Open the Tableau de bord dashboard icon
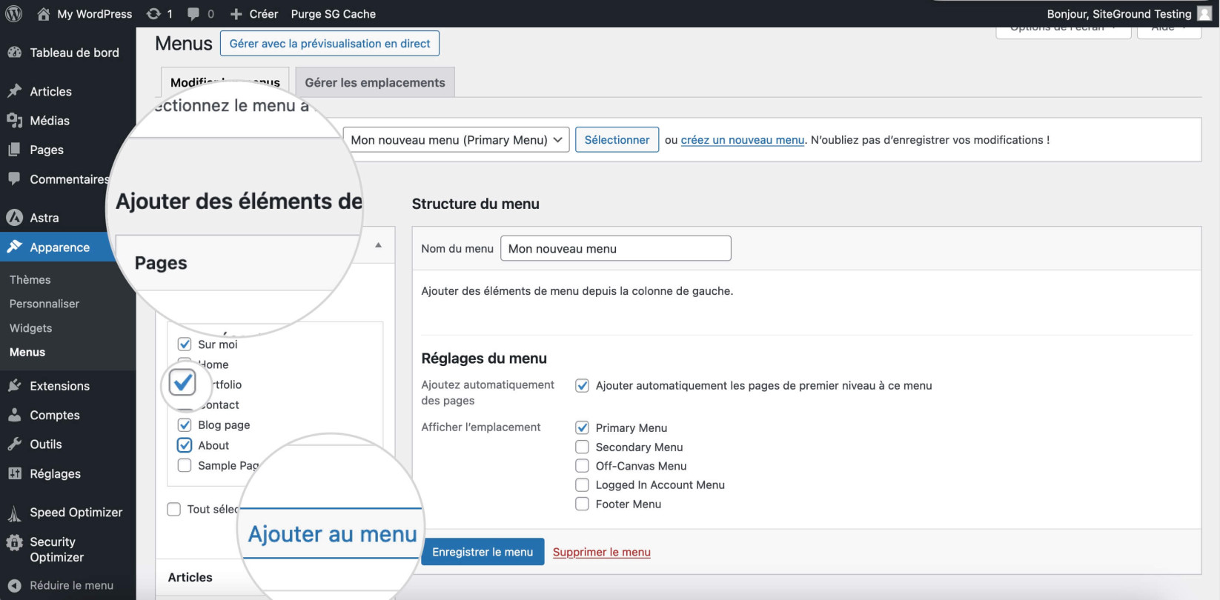Viewport: 1220px width, 600px height. 14,53
